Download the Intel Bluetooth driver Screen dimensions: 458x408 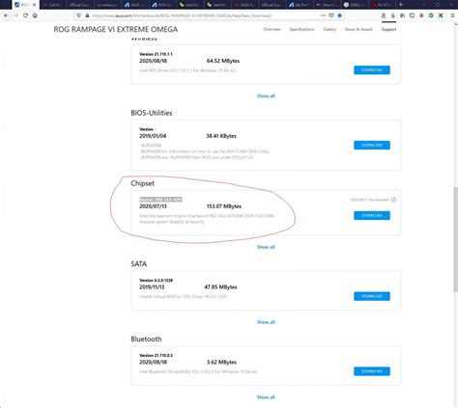point(372,371)
